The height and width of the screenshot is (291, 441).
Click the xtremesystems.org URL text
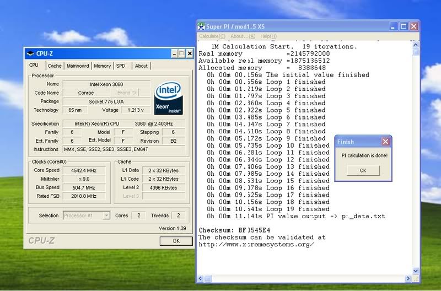click(256, 244)
